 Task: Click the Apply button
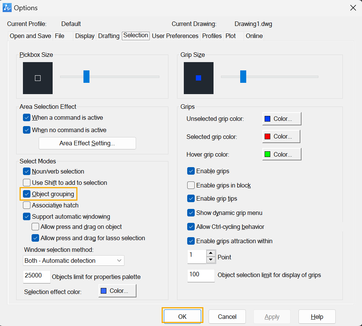coord(272,317)
